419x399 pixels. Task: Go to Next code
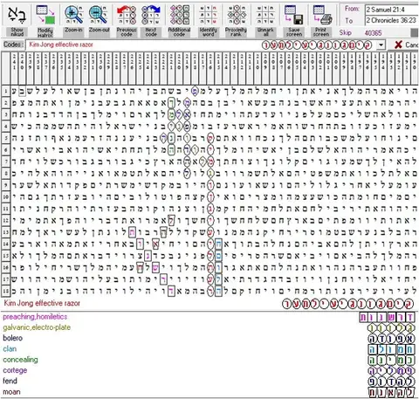pos(151,15)
